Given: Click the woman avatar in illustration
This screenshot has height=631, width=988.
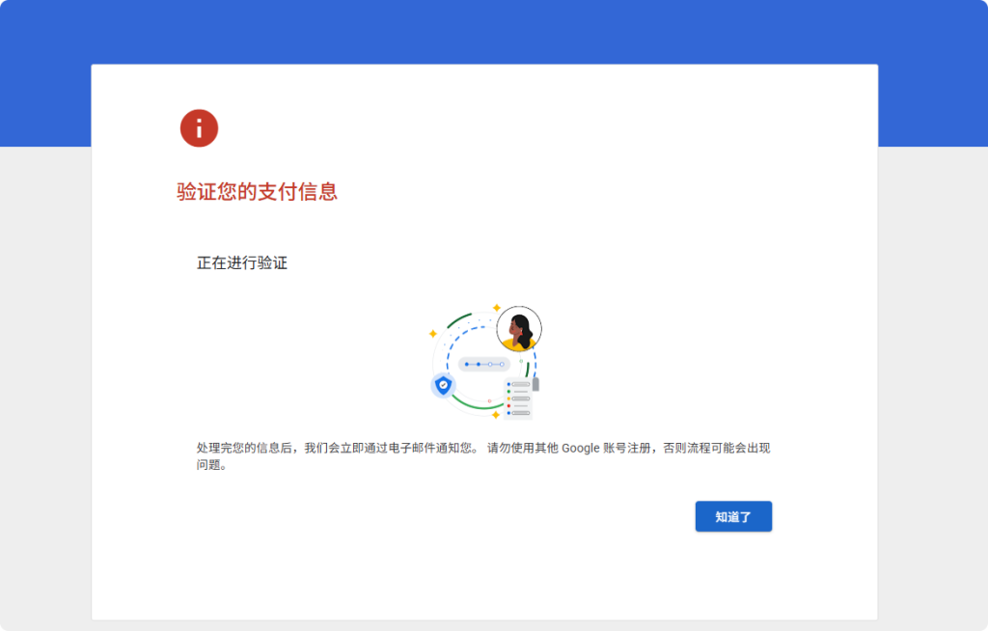Looking at the screenshot, I should (518, 328).
